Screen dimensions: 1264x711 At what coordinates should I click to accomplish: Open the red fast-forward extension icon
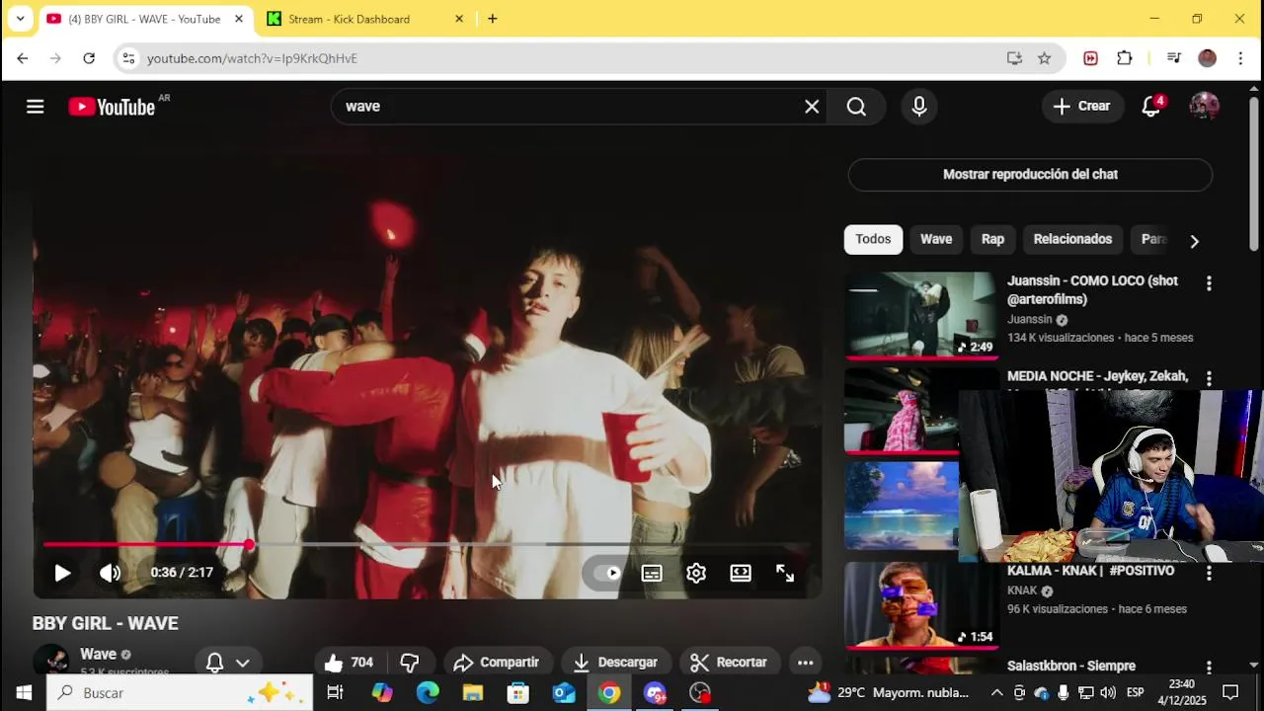(1090, 58)
